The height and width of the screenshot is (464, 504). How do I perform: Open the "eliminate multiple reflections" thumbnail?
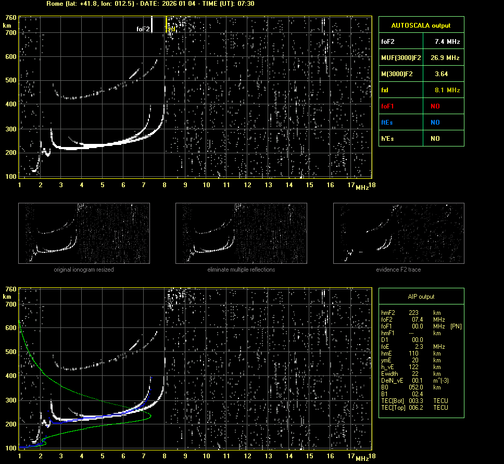click(x=241, y=233)
